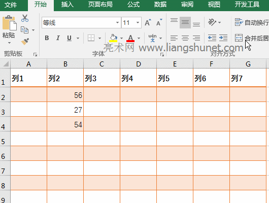Switch to the 开始 tab
Screen dimensions: 269x203
click(41, 5)
